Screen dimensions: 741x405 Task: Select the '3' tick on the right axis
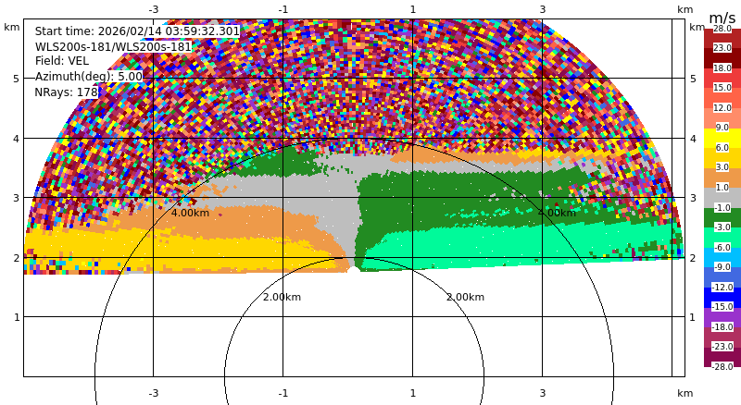tap(693, 198)
